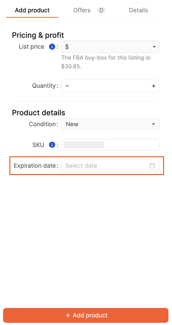The image size is (172, 325).
Task: Click the SKU text field
Action: point(110,145)
